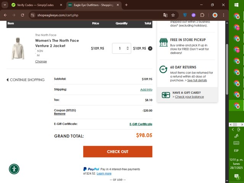This screenshot has width=244, height=183.
Task: Open the accessibility widget button
Action: (x=14, y=169)
